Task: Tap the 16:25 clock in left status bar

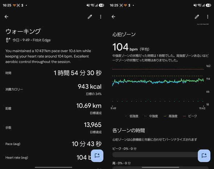Action: [7, 5]
